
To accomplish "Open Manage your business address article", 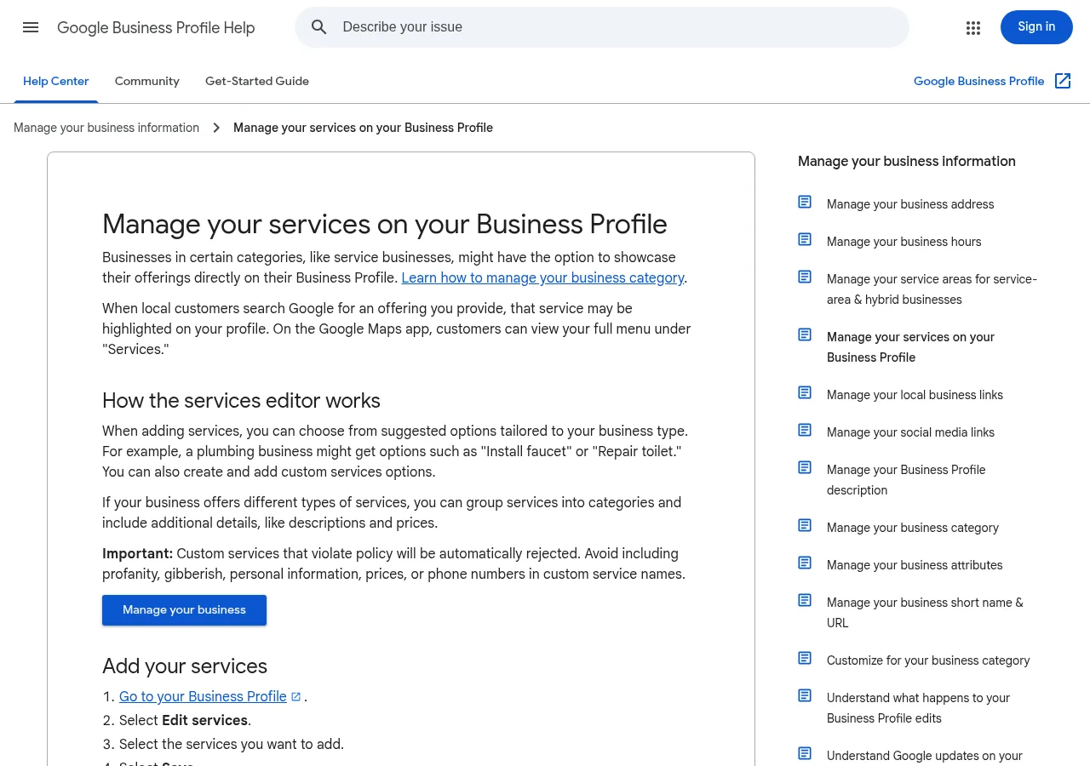I will (910, 204).
